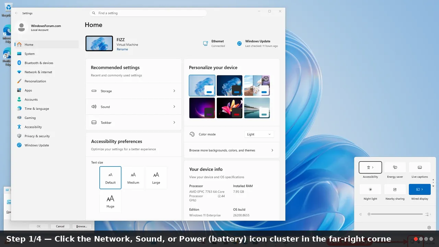Screen dimensions: 439x247
Task: Open the Color mode Light dropdown
Action: 259,134
